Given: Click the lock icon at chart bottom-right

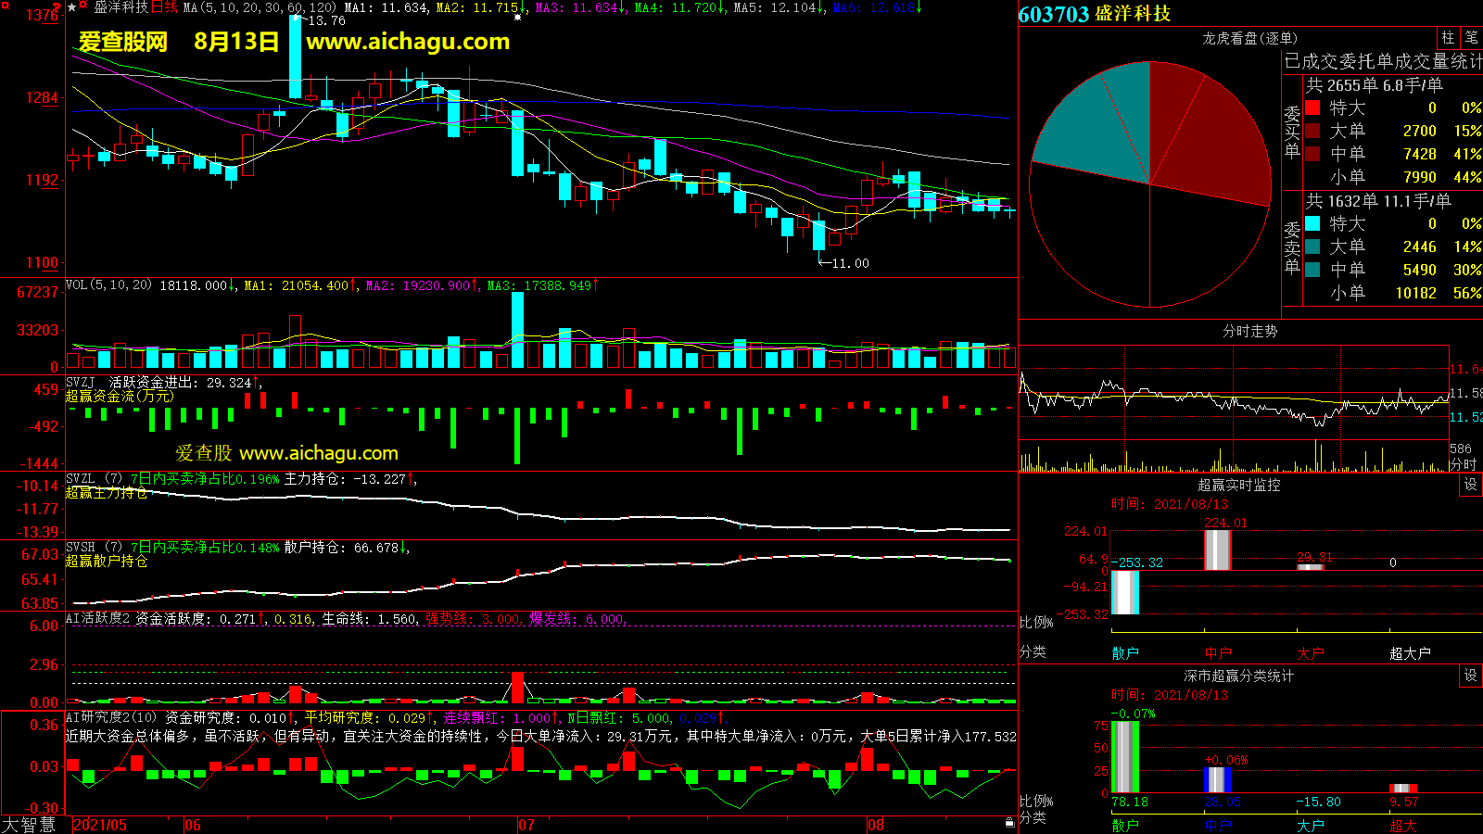Looking at the screenshot, I should click(1009, 823).
